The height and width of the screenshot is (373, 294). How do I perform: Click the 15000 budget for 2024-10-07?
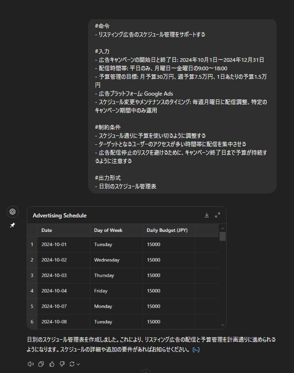coord(169,306)
